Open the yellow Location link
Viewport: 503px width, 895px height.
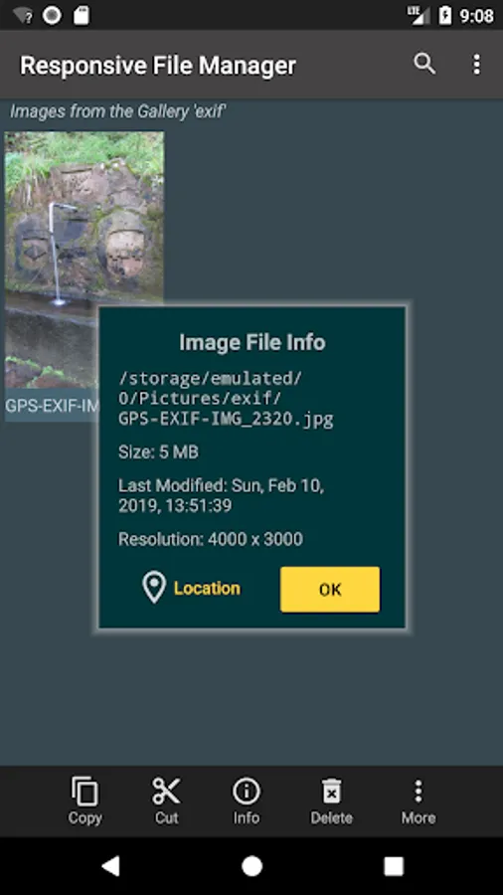point(207,588)
